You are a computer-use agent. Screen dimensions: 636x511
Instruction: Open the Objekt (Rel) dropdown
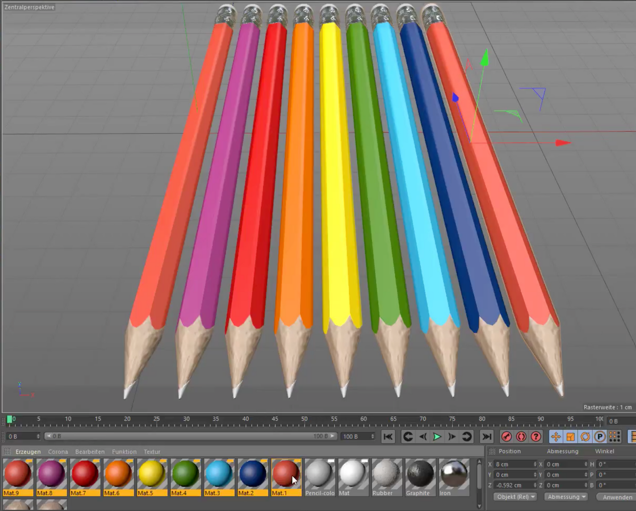516,497
